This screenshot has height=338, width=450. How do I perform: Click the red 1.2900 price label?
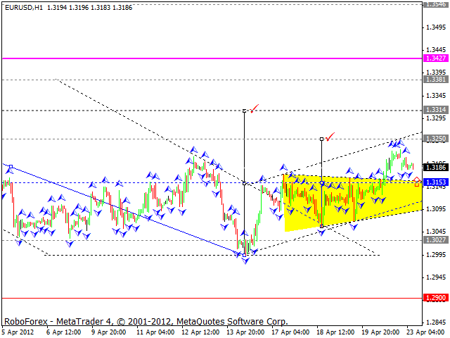(436, 298)
